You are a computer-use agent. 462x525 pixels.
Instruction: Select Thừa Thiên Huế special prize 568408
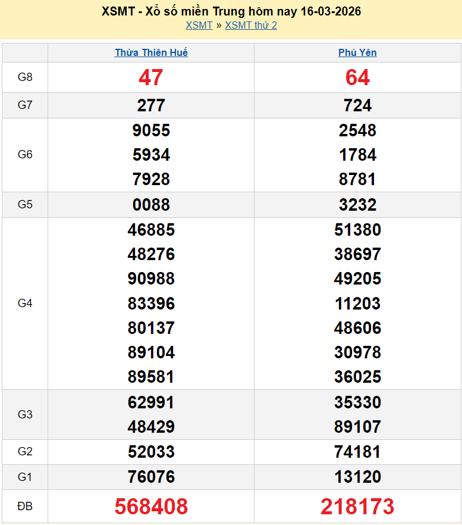151,507
